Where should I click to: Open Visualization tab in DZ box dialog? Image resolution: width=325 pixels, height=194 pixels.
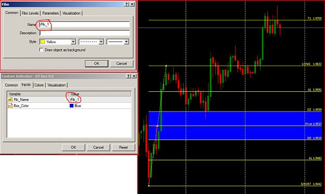coord(56,85)
